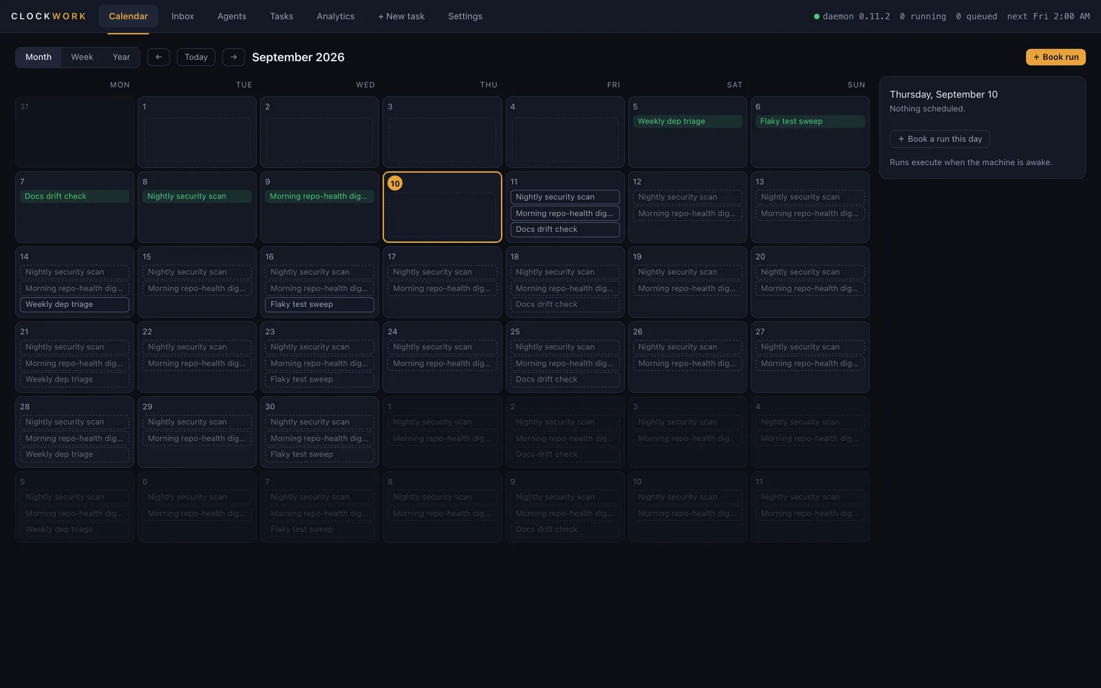This screenshot has height=688, width=1101.
Task: Select Docs drift check on October 2
Action: tap(565, 454)
